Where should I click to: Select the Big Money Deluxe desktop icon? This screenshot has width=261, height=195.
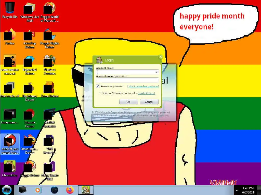30,91
